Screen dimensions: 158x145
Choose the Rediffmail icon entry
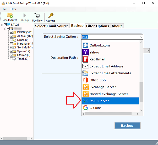click(85, 59)
